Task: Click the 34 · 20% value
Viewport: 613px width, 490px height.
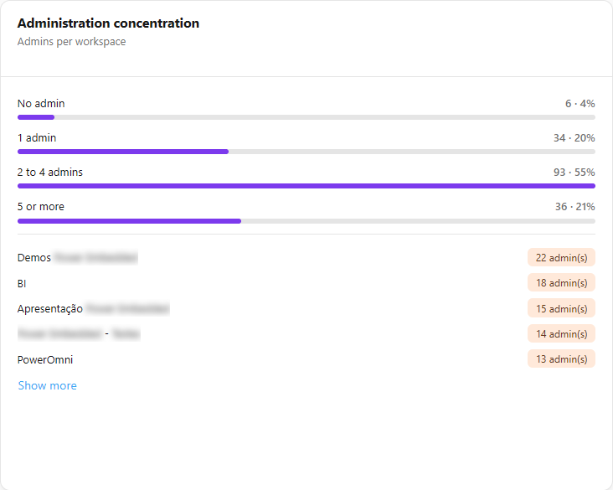Action: (574, 138)
